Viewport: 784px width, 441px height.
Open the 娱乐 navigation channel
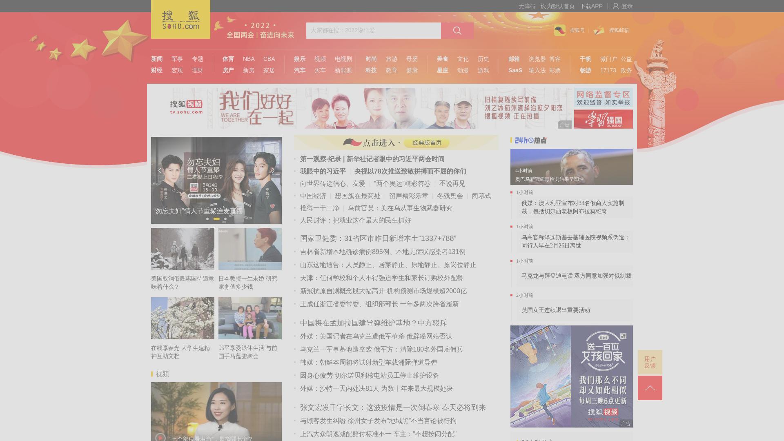click(300, 59)
